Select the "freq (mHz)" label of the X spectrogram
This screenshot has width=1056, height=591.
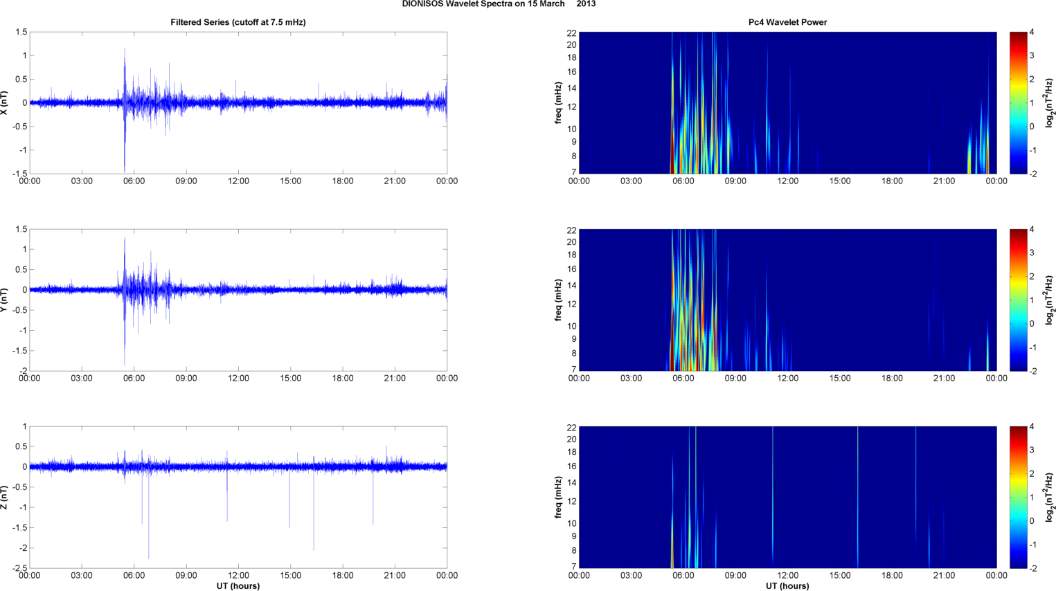[558, 102]
